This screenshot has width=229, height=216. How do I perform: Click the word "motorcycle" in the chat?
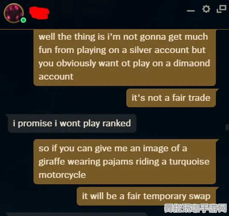click(62, 175)
